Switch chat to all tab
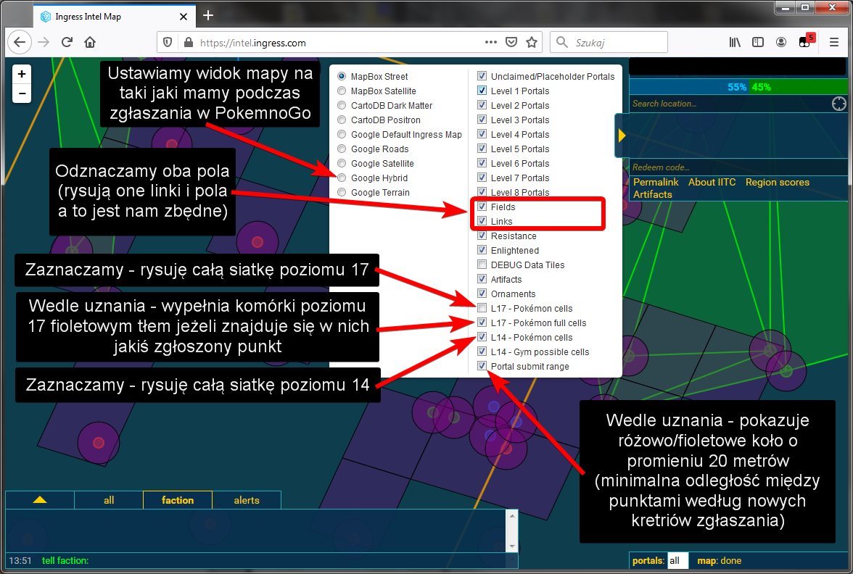853x574 pixels. pyautogui.click(x=109, y=499)
